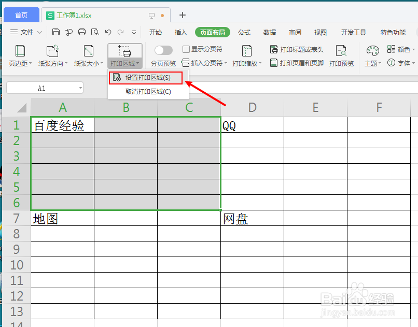The height and width of the screenshot is (327, 418).
Task: Click the monitor icon on workbook tab
Action: point(151,16)
